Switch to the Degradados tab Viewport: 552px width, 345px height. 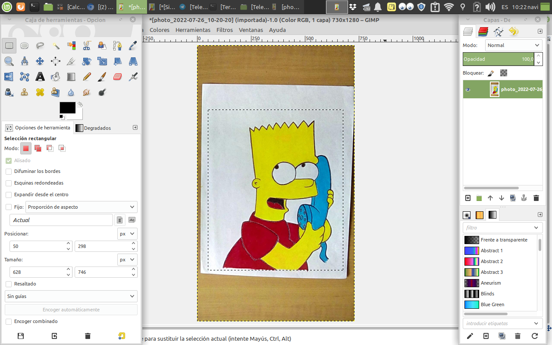pos(94,128)
